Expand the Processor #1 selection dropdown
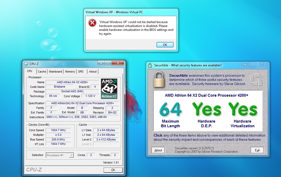Image resolution: width=281 pixels, height=177 pixels. (71, 155)
